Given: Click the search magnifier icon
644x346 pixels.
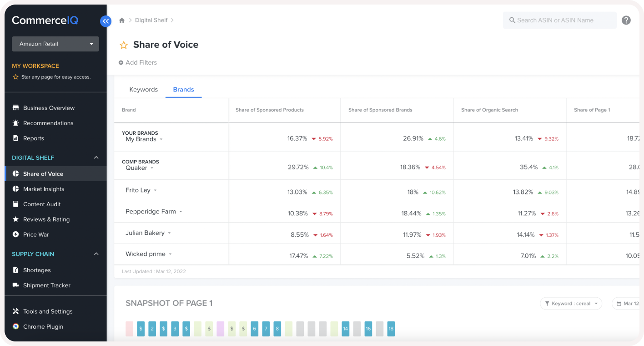Looking at the screenshot, I should (512, 20).
